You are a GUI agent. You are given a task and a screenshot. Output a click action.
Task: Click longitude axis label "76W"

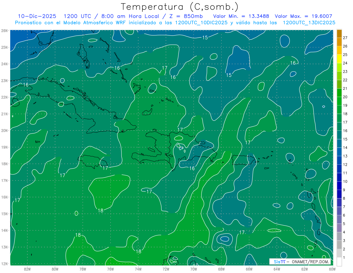pyautogui.click(x=110, y=269)
